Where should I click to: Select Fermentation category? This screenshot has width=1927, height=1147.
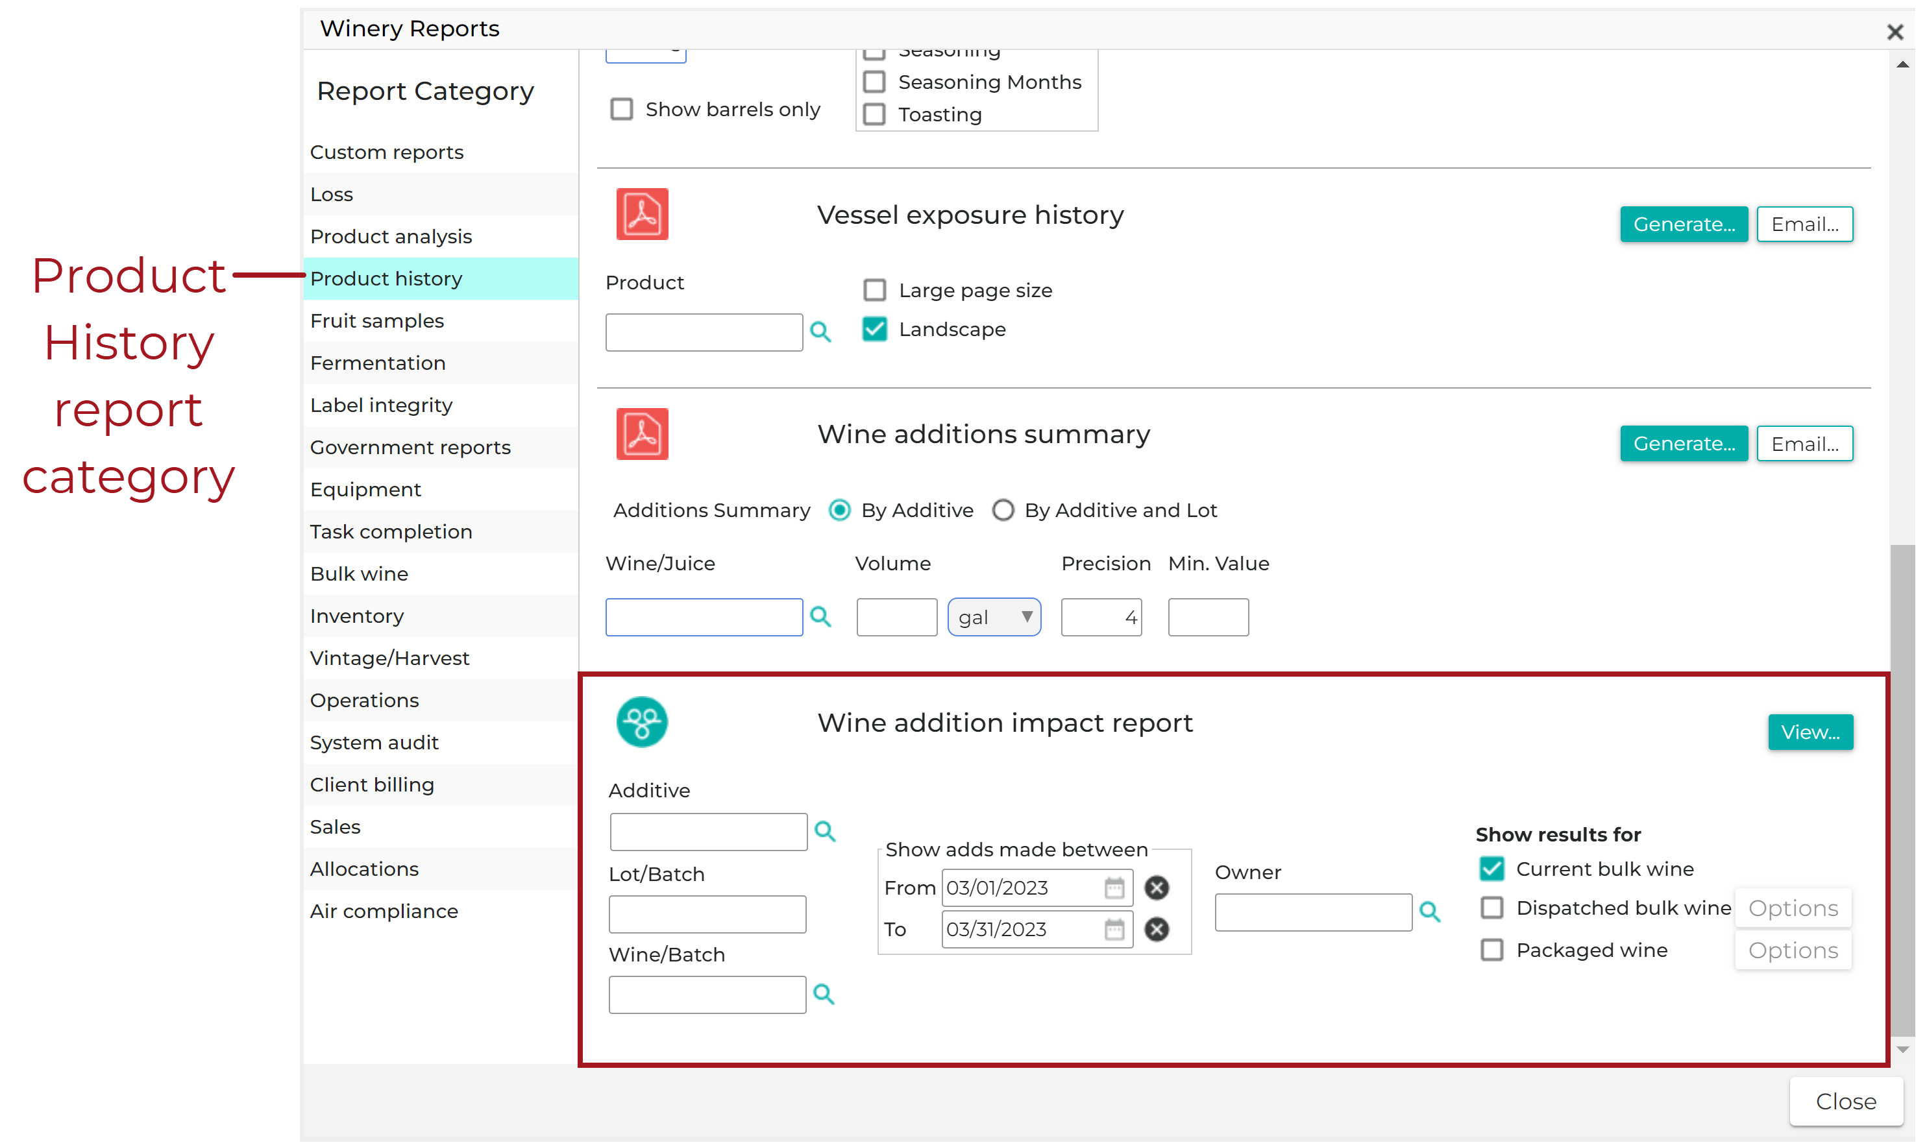pos(441,363)
